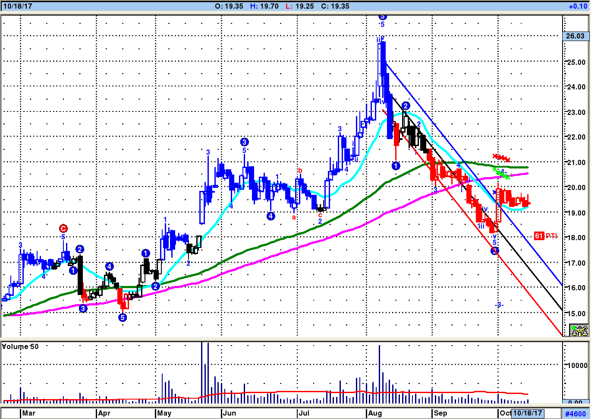Screen dimensions: 604x419
Task: Click the red 'b' wave label
Action: pyautogui.click(x=300, y=171)
